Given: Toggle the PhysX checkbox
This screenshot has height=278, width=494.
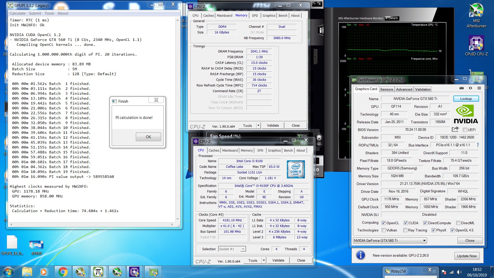Looking at the screenshot, I should 434,230.
